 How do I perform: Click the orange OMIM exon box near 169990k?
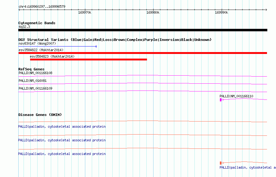click(220, 163)
